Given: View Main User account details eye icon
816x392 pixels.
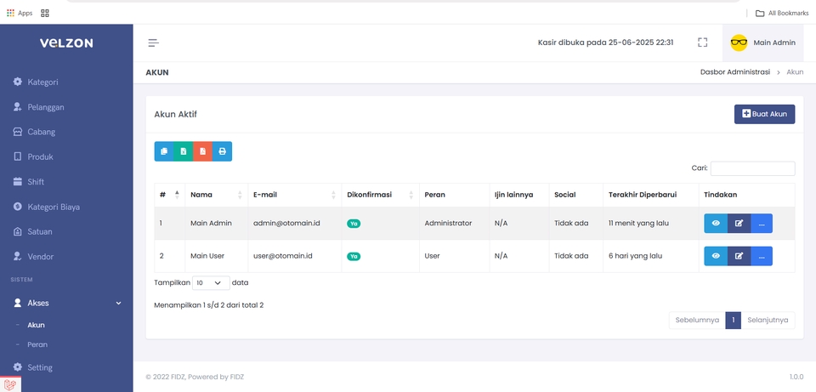Looking at the screenshot, I should tap(716, 256).
